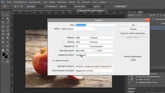Select the Brush tool

(x=8, y=26)
